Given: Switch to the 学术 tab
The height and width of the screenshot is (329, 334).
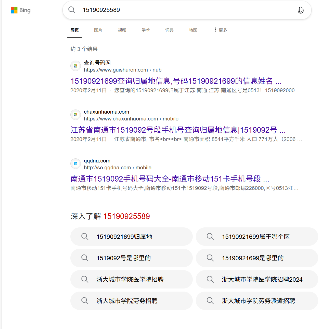Looking at the screenshot, I should [146, 30].
